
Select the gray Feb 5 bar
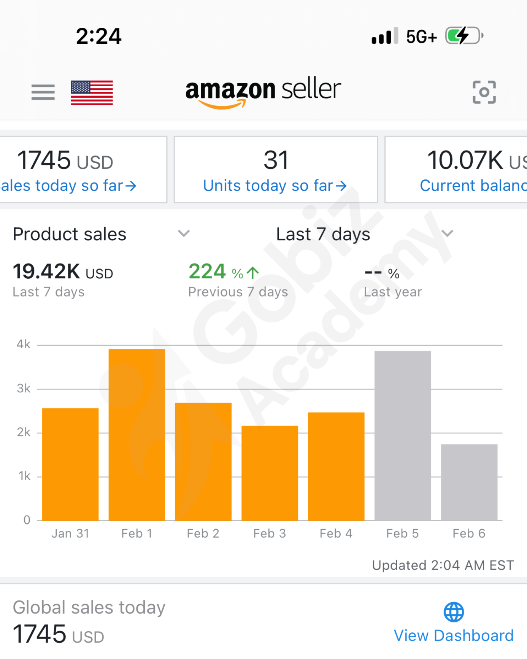coord(402,436)
